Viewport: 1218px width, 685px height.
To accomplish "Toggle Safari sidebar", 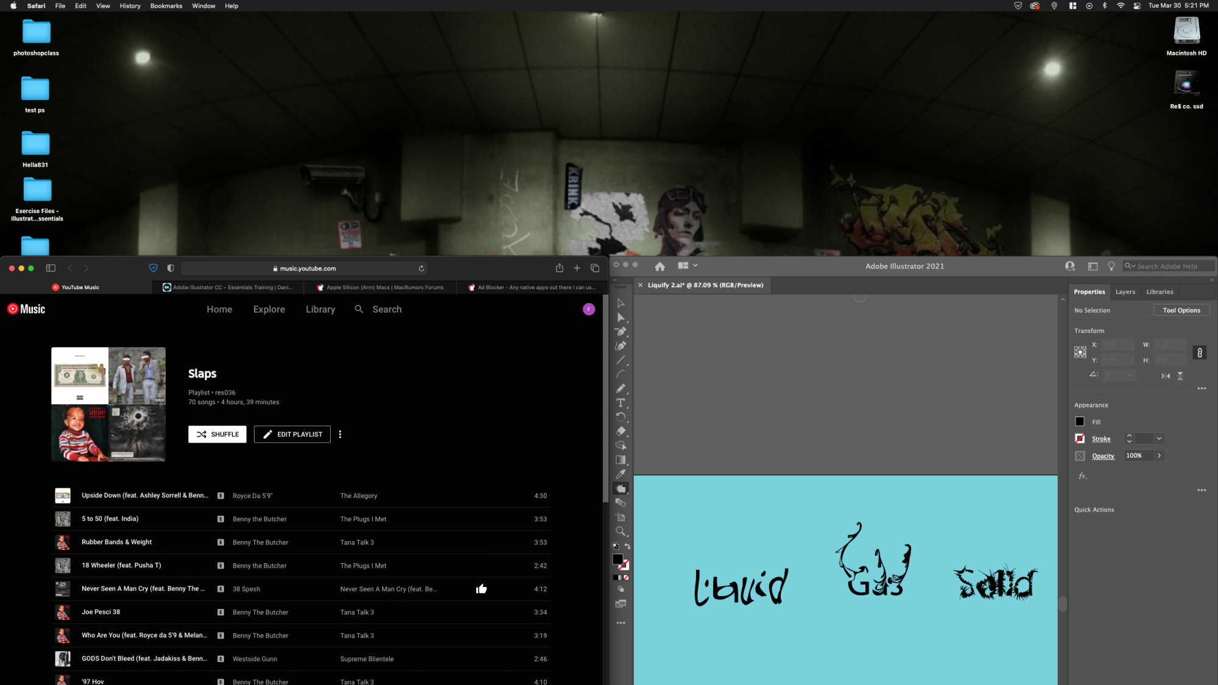I will 51,268.
